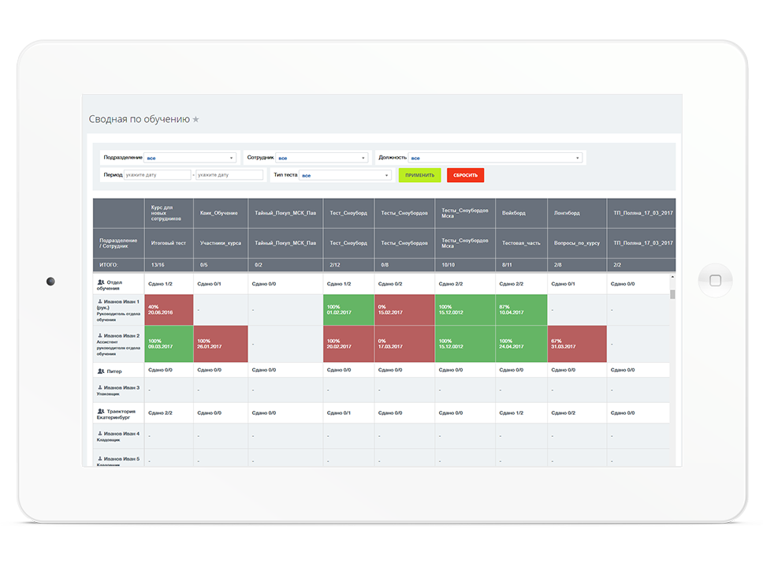
Task: Click the group icon of Отдел обучения
Action: (x=101, y=282)
